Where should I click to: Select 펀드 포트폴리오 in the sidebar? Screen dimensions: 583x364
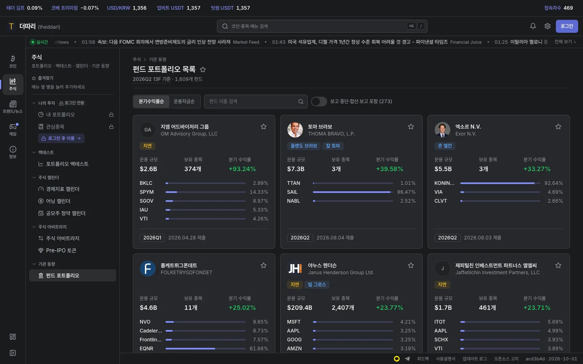73,276
